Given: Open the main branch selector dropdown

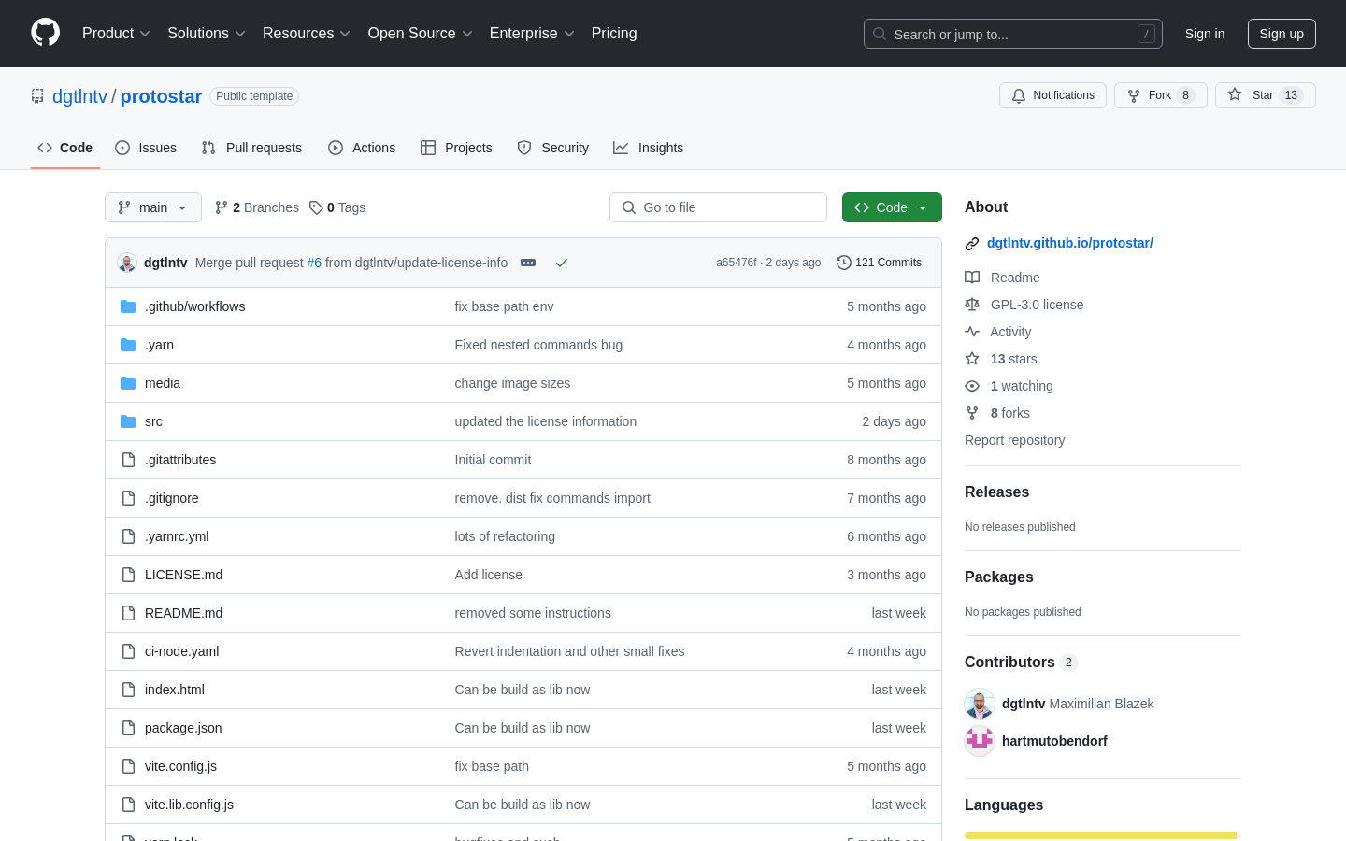Looking at the screenshot, I should point(153,207).
